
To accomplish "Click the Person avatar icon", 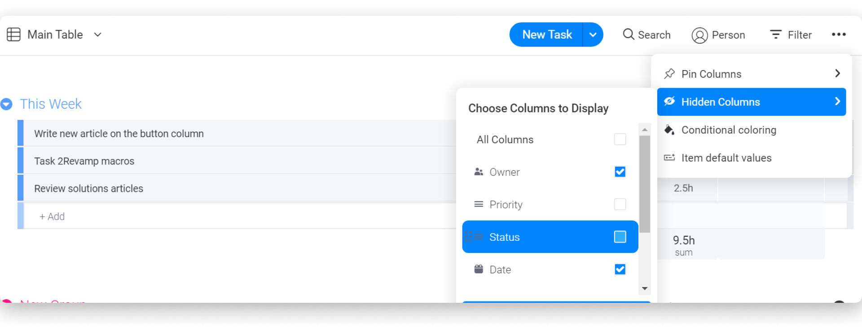I will tap(699, 35).
